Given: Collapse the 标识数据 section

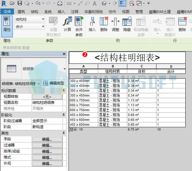Looking at the screenshot, I should coord(64,91).
